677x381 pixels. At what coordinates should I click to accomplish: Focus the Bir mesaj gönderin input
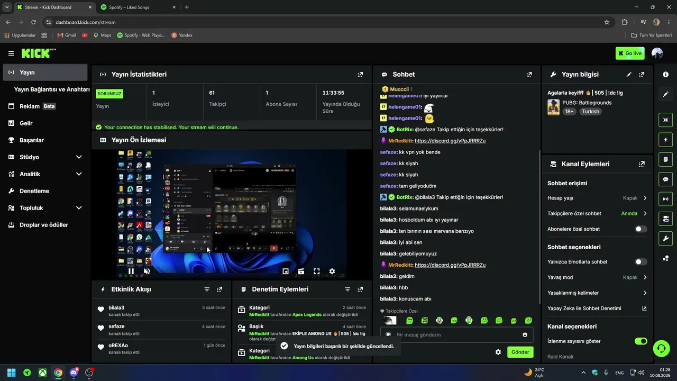pyautogui.click(x=456, y=334)
